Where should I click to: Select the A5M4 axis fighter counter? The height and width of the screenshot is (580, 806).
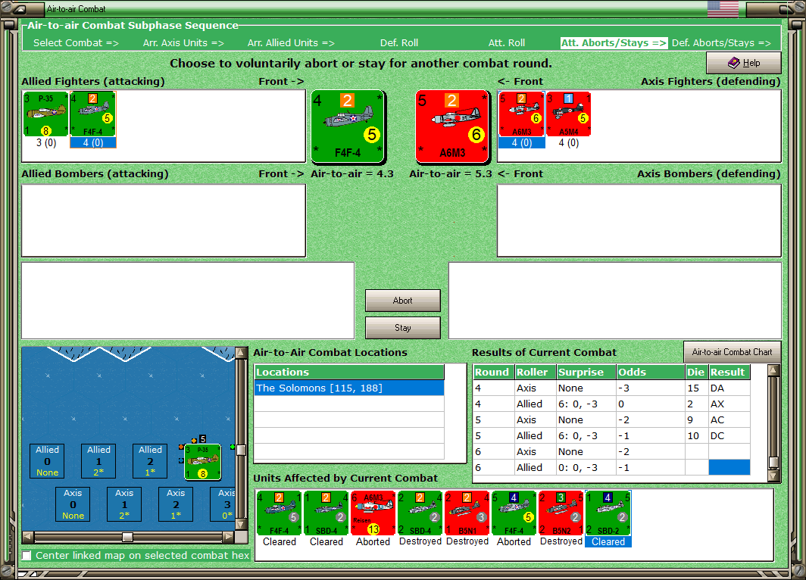pos(568,114)
